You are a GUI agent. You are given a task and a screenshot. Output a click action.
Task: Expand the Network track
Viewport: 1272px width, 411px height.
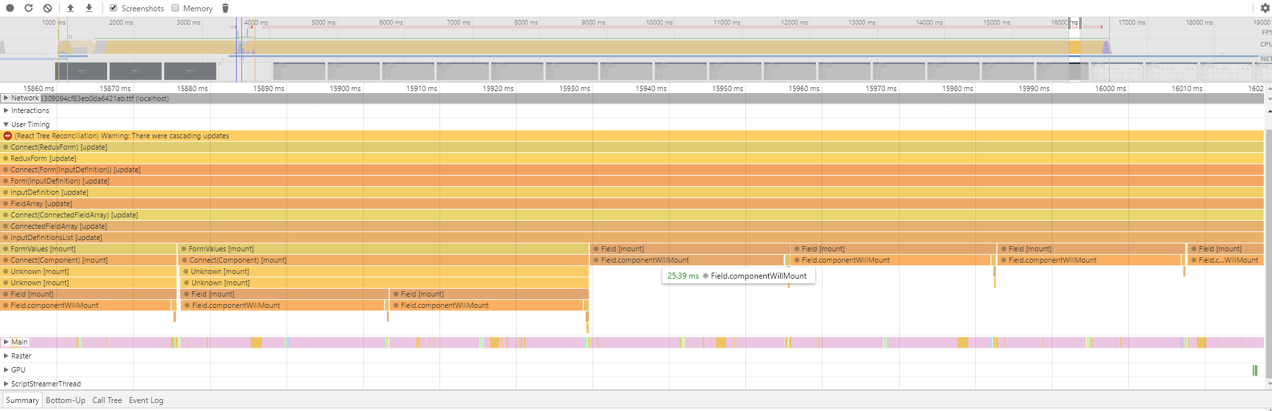point(6,98)
